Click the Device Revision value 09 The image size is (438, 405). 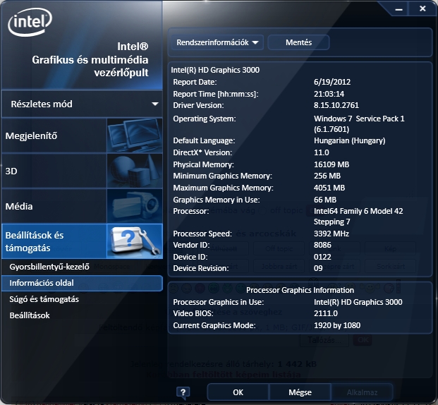[x=318, y=268]
